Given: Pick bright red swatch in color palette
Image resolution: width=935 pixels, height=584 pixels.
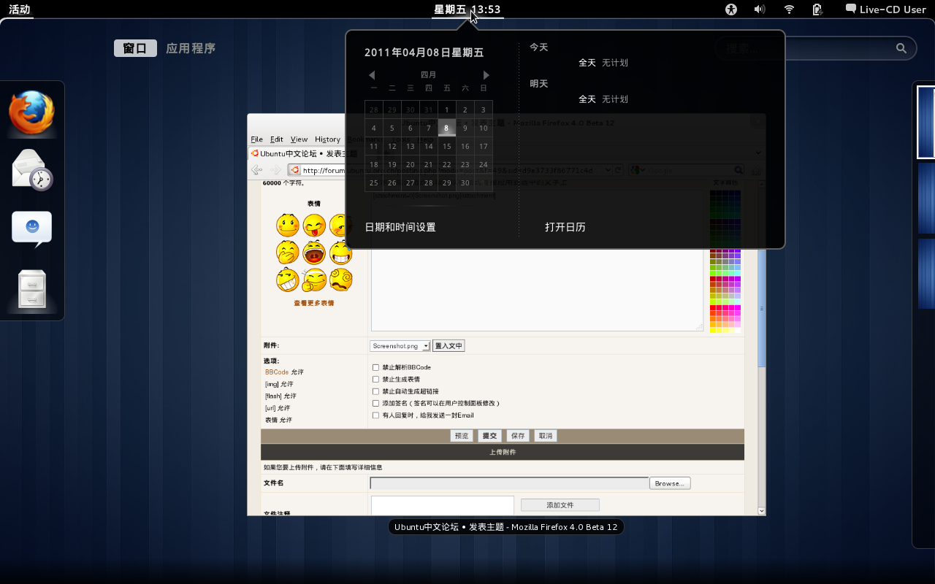Looking at the screenshot, I should 713,308.
